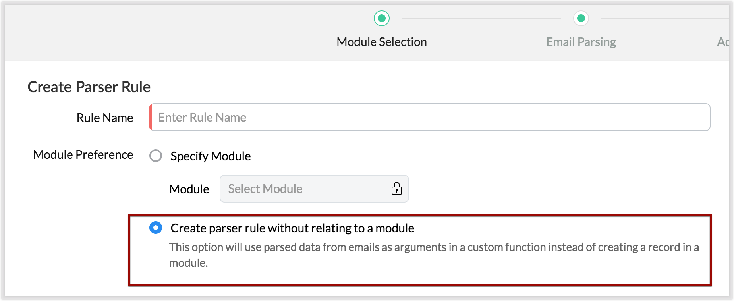This screenshot has height=301, width=734.
Task: Click the red required marker on Rule Name field
Action: coord(151,117)
